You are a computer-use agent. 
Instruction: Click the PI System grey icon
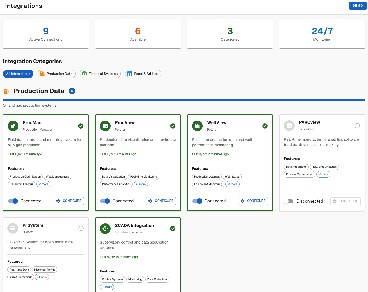point(13,229)
